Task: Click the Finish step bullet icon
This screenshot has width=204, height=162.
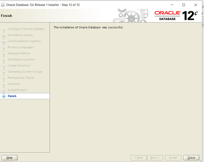Action: tap(4, 96)
